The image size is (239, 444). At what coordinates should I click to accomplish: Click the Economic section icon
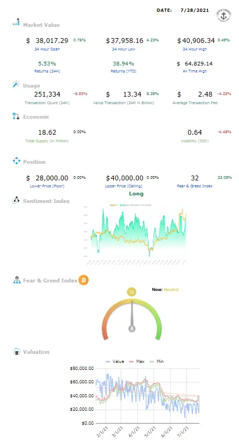click(16, 116)
